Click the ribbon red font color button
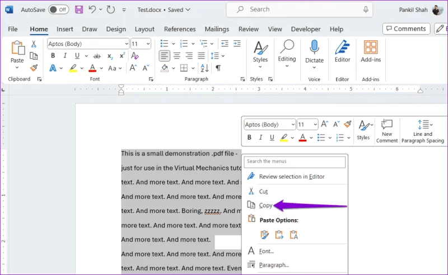Viewport: 448px width, 275px height. [x=92, y=68]
